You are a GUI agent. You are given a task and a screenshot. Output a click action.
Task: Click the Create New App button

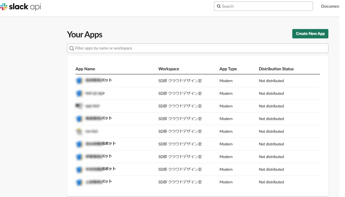pos(310,34)
